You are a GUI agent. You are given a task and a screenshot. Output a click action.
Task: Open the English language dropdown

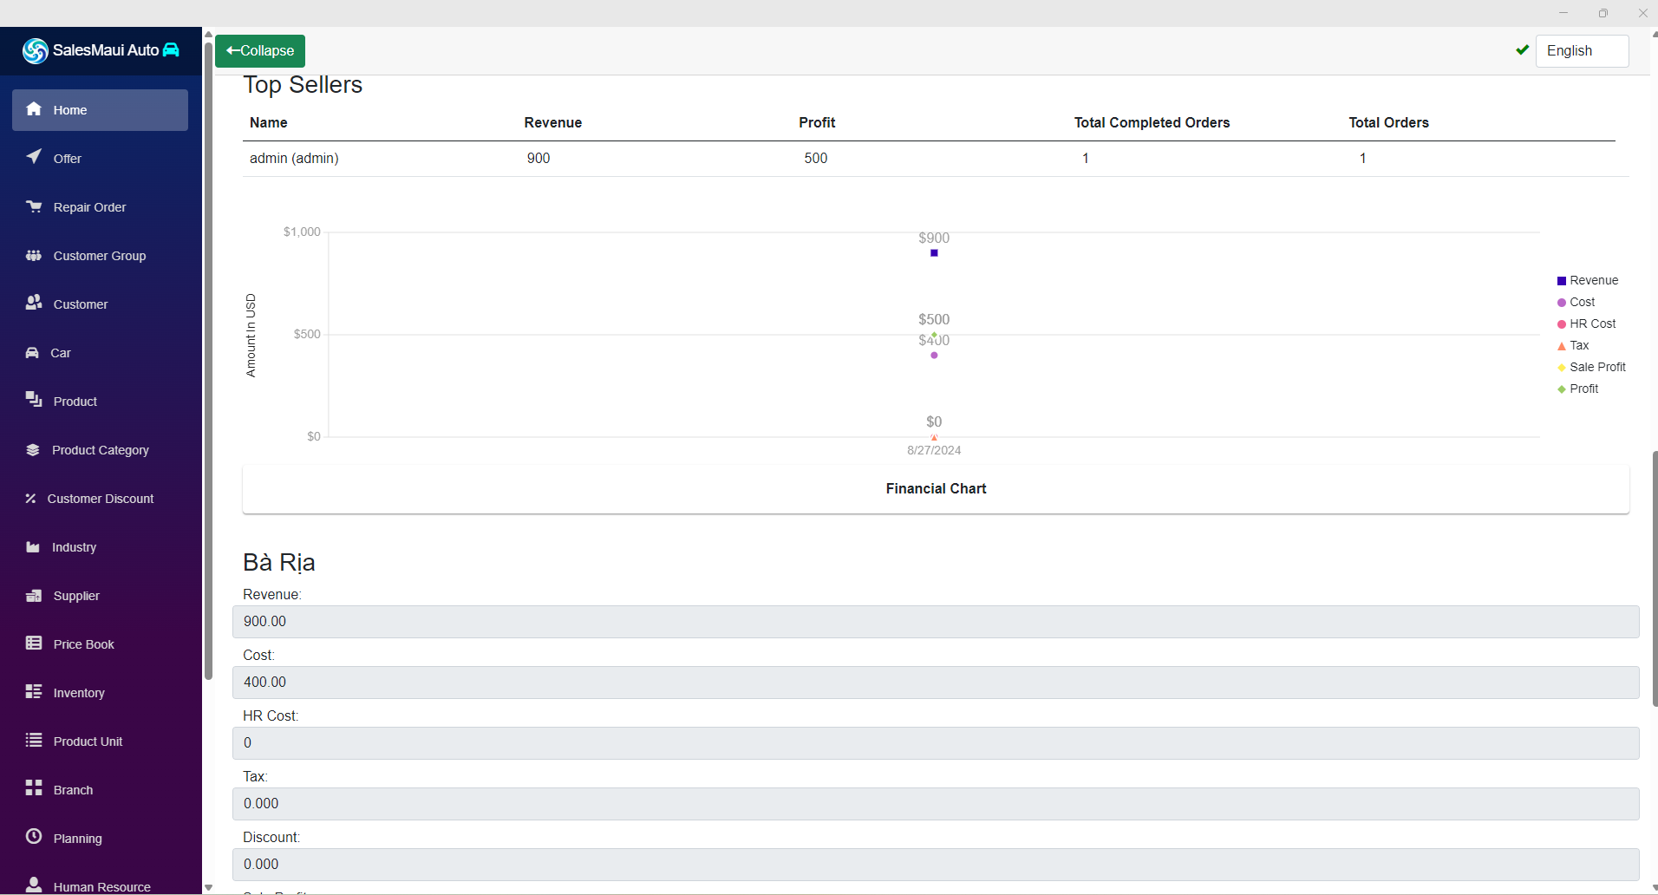1581,51
